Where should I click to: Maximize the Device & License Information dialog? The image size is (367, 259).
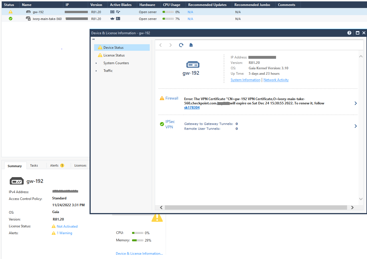click(357, 33)
